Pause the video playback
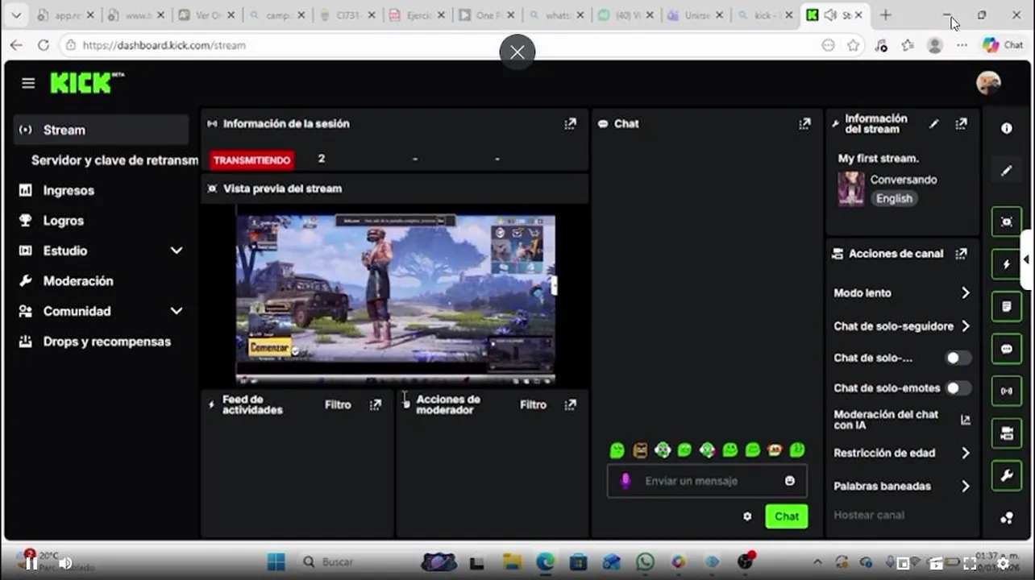Viewport: 1035px width, 580px height. click(x=31, y=563)
